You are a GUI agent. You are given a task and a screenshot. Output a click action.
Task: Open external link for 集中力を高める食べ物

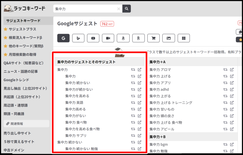(x=140, y=129)
